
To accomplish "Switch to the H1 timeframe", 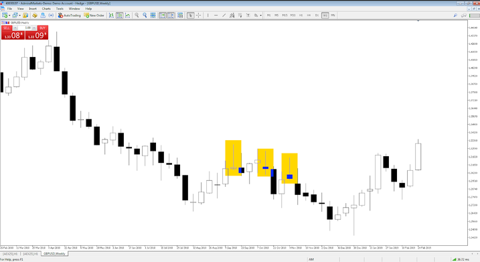I will (x=301, y=15).
